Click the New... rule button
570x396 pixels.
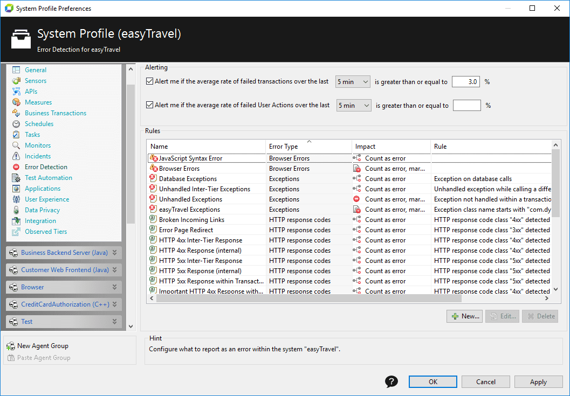(x=465, y=316)
